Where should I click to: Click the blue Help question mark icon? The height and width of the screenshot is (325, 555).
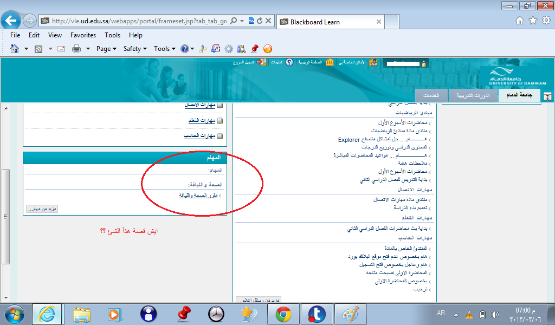tap(185, 49)
